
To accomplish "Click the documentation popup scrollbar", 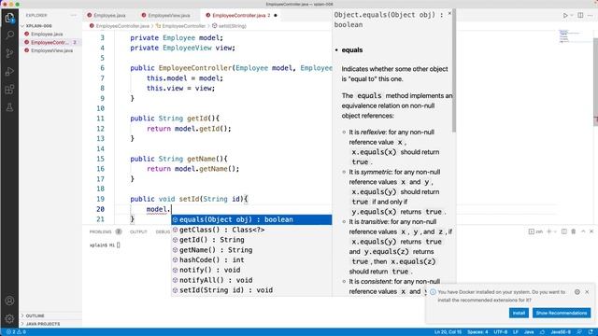I will click(x=454, y=71).
